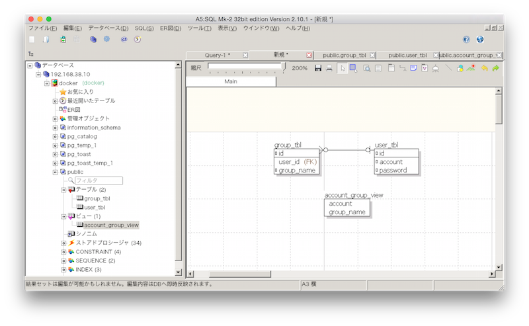
Task: Click the @ icon in main toolbar
Action: (x=124, y=40)
